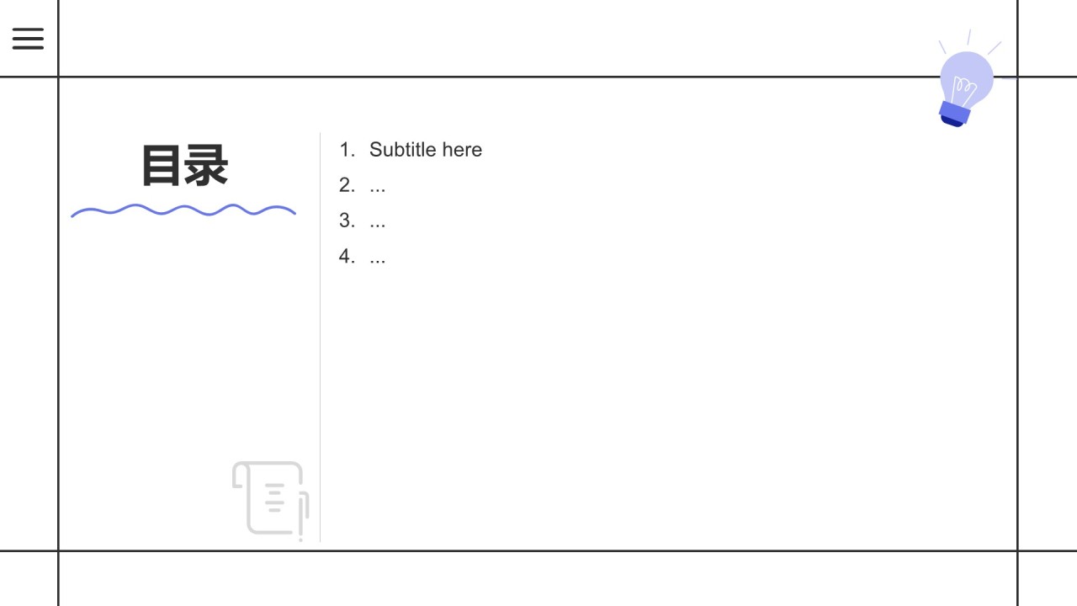Select the 目录 heading text

point(184,166)
